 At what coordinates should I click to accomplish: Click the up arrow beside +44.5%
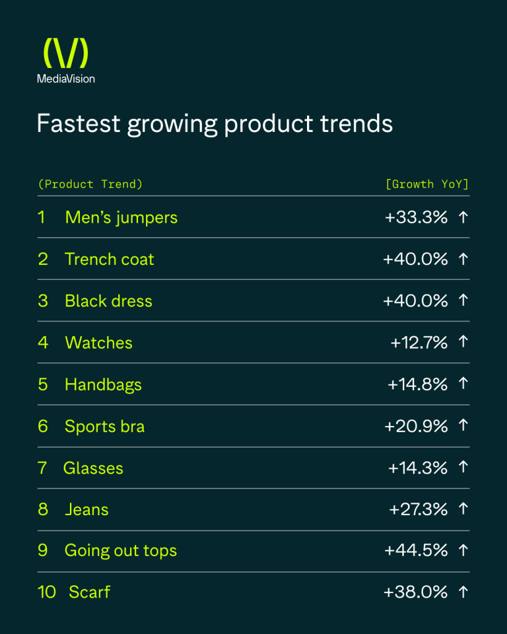tap(463, 550)
